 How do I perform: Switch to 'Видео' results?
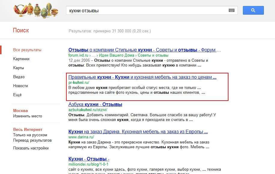pyautogui.click(x=19, y=77)
